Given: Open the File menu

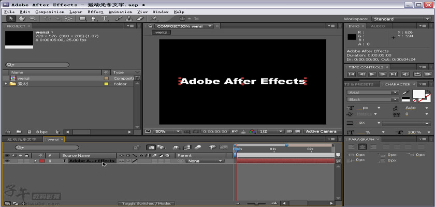Looking at the screenshot, I should pyautogui.click(x=9, y=12).
